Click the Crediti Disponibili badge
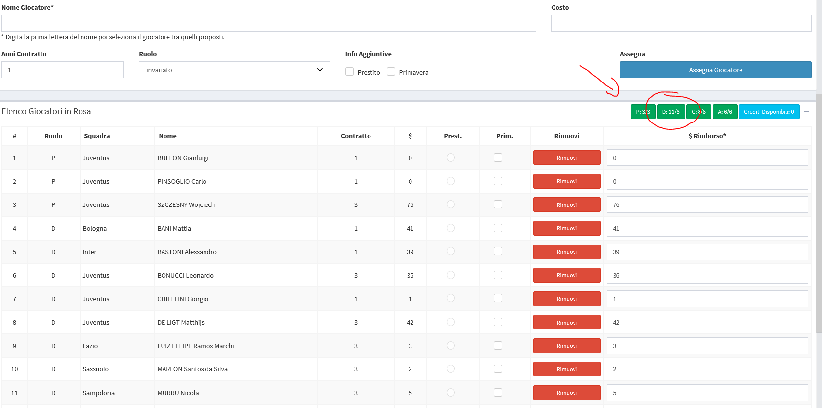 (x=769, y=112)
